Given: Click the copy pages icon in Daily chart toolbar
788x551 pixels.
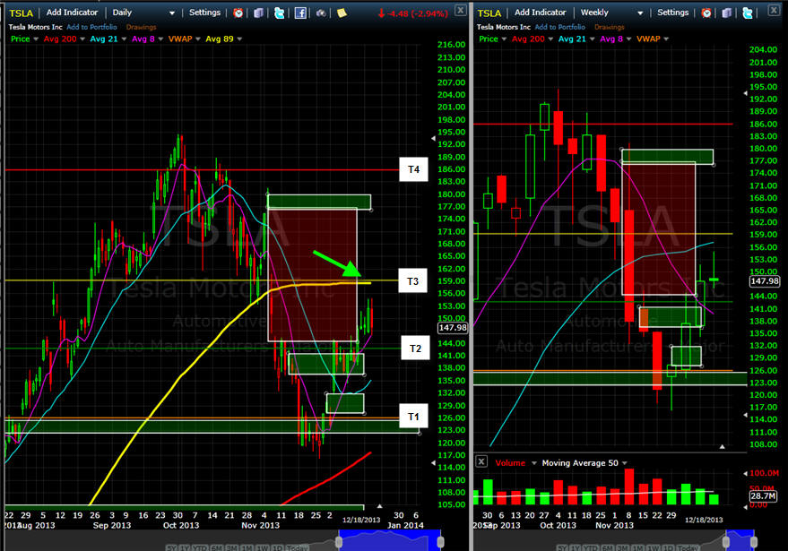Looking at the screenshot, I should (258, 13).
